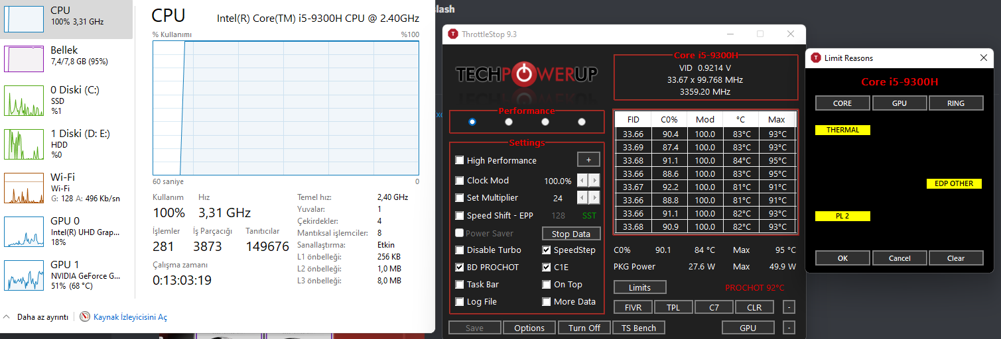Open the FIVR settings button
This screenshot has width=1001, height=339.
(633, 307)
